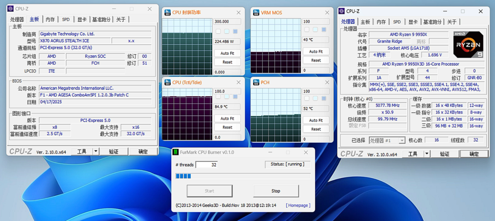Switch to the 内存 tab in the motherboard CPU-Z window
The image size is (495, 221).
tap(50, 19)
